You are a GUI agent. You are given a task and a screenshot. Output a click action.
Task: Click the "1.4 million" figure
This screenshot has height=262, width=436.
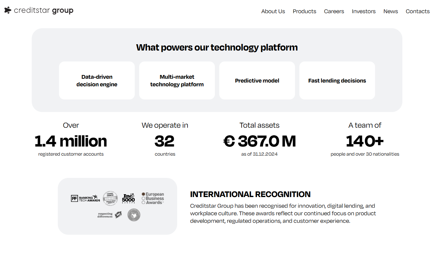(x=71, y=141)
